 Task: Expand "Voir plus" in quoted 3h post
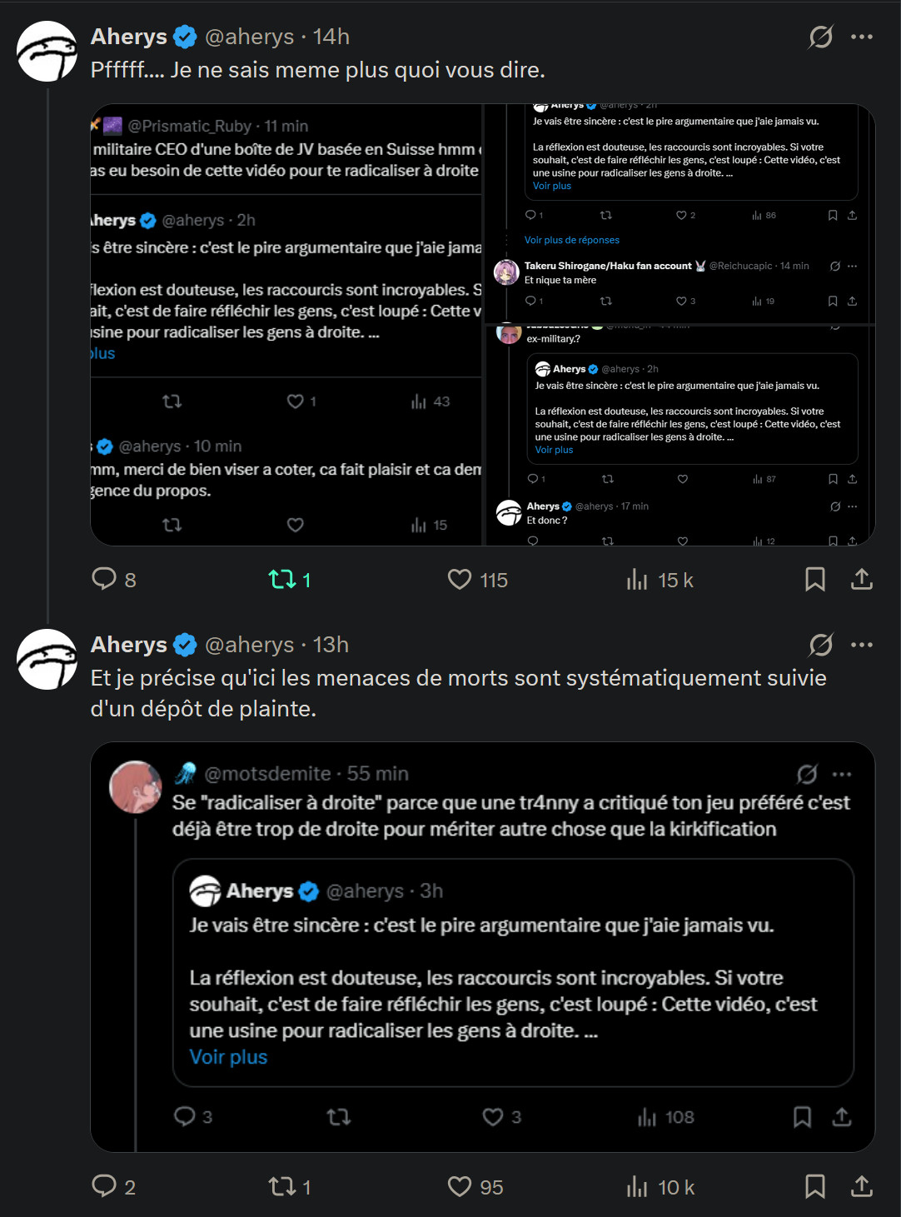point(228,1057)
